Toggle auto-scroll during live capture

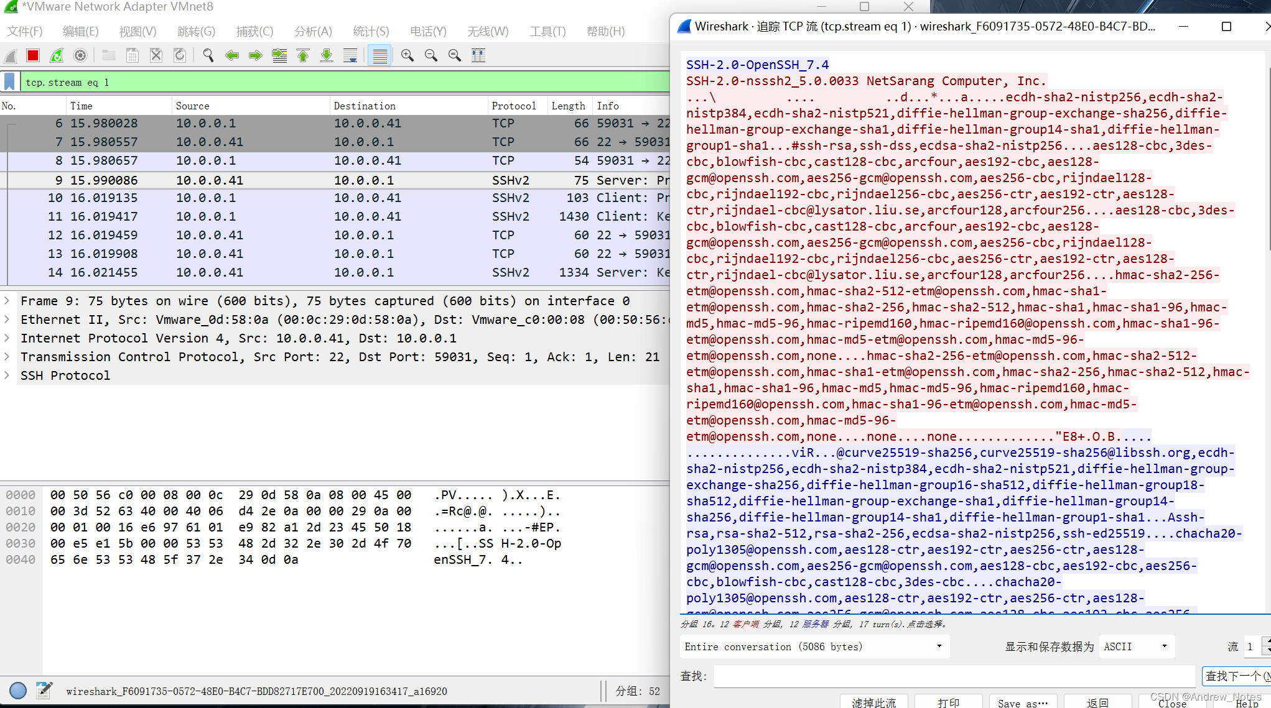pos(350,56)
